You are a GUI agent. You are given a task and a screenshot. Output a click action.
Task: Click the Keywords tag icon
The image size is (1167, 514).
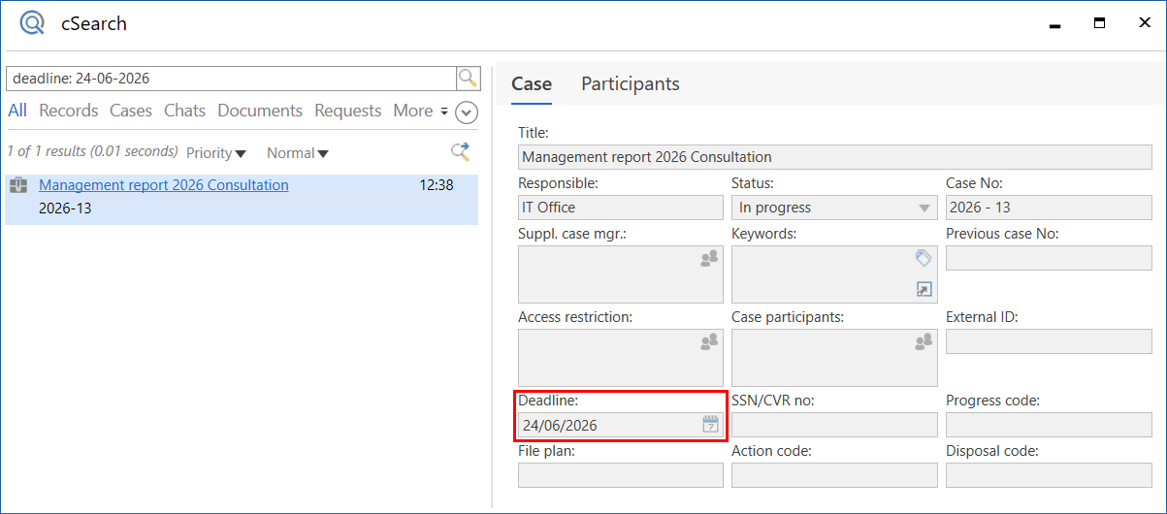[924, 258]
